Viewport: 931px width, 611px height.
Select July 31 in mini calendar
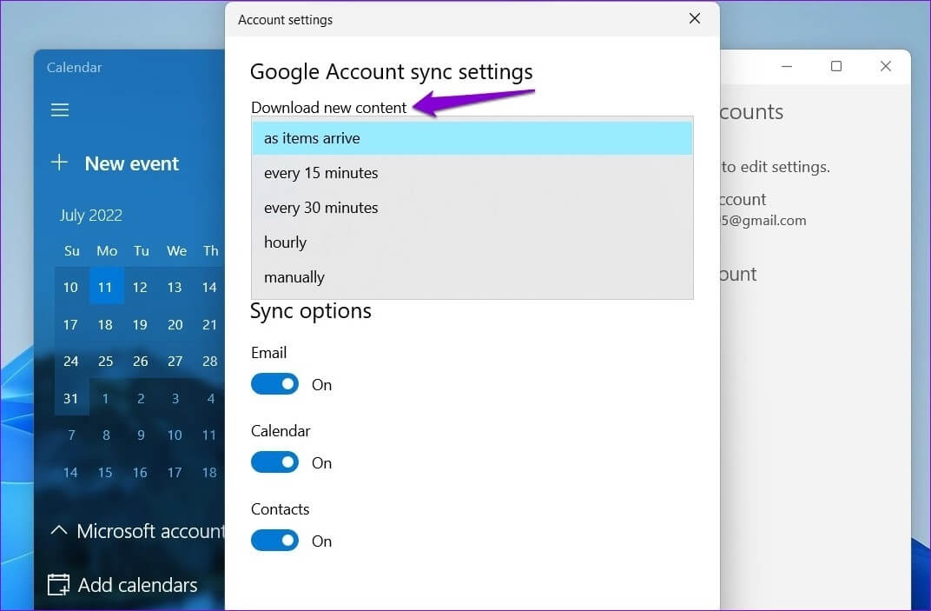(70, 398)
